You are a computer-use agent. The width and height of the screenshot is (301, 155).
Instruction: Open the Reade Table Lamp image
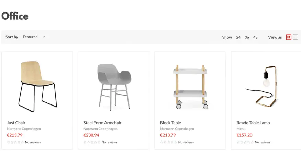267,86
